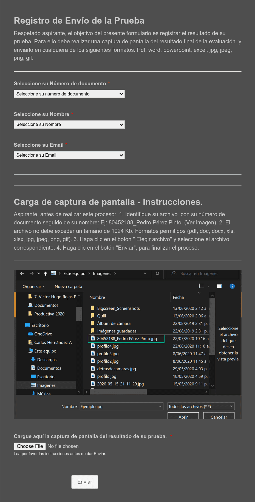The height and width of the screenshot is (502, 255).
Task: Open the document number dropdown
Action: (69, 94)
